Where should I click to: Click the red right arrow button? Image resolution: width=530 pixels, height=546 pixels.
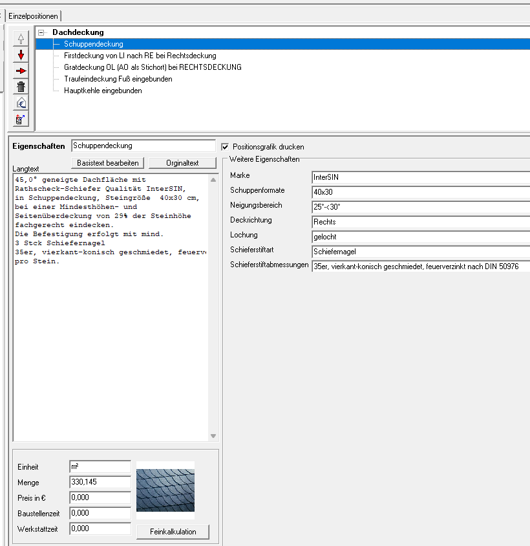click(x=21, y=71)
